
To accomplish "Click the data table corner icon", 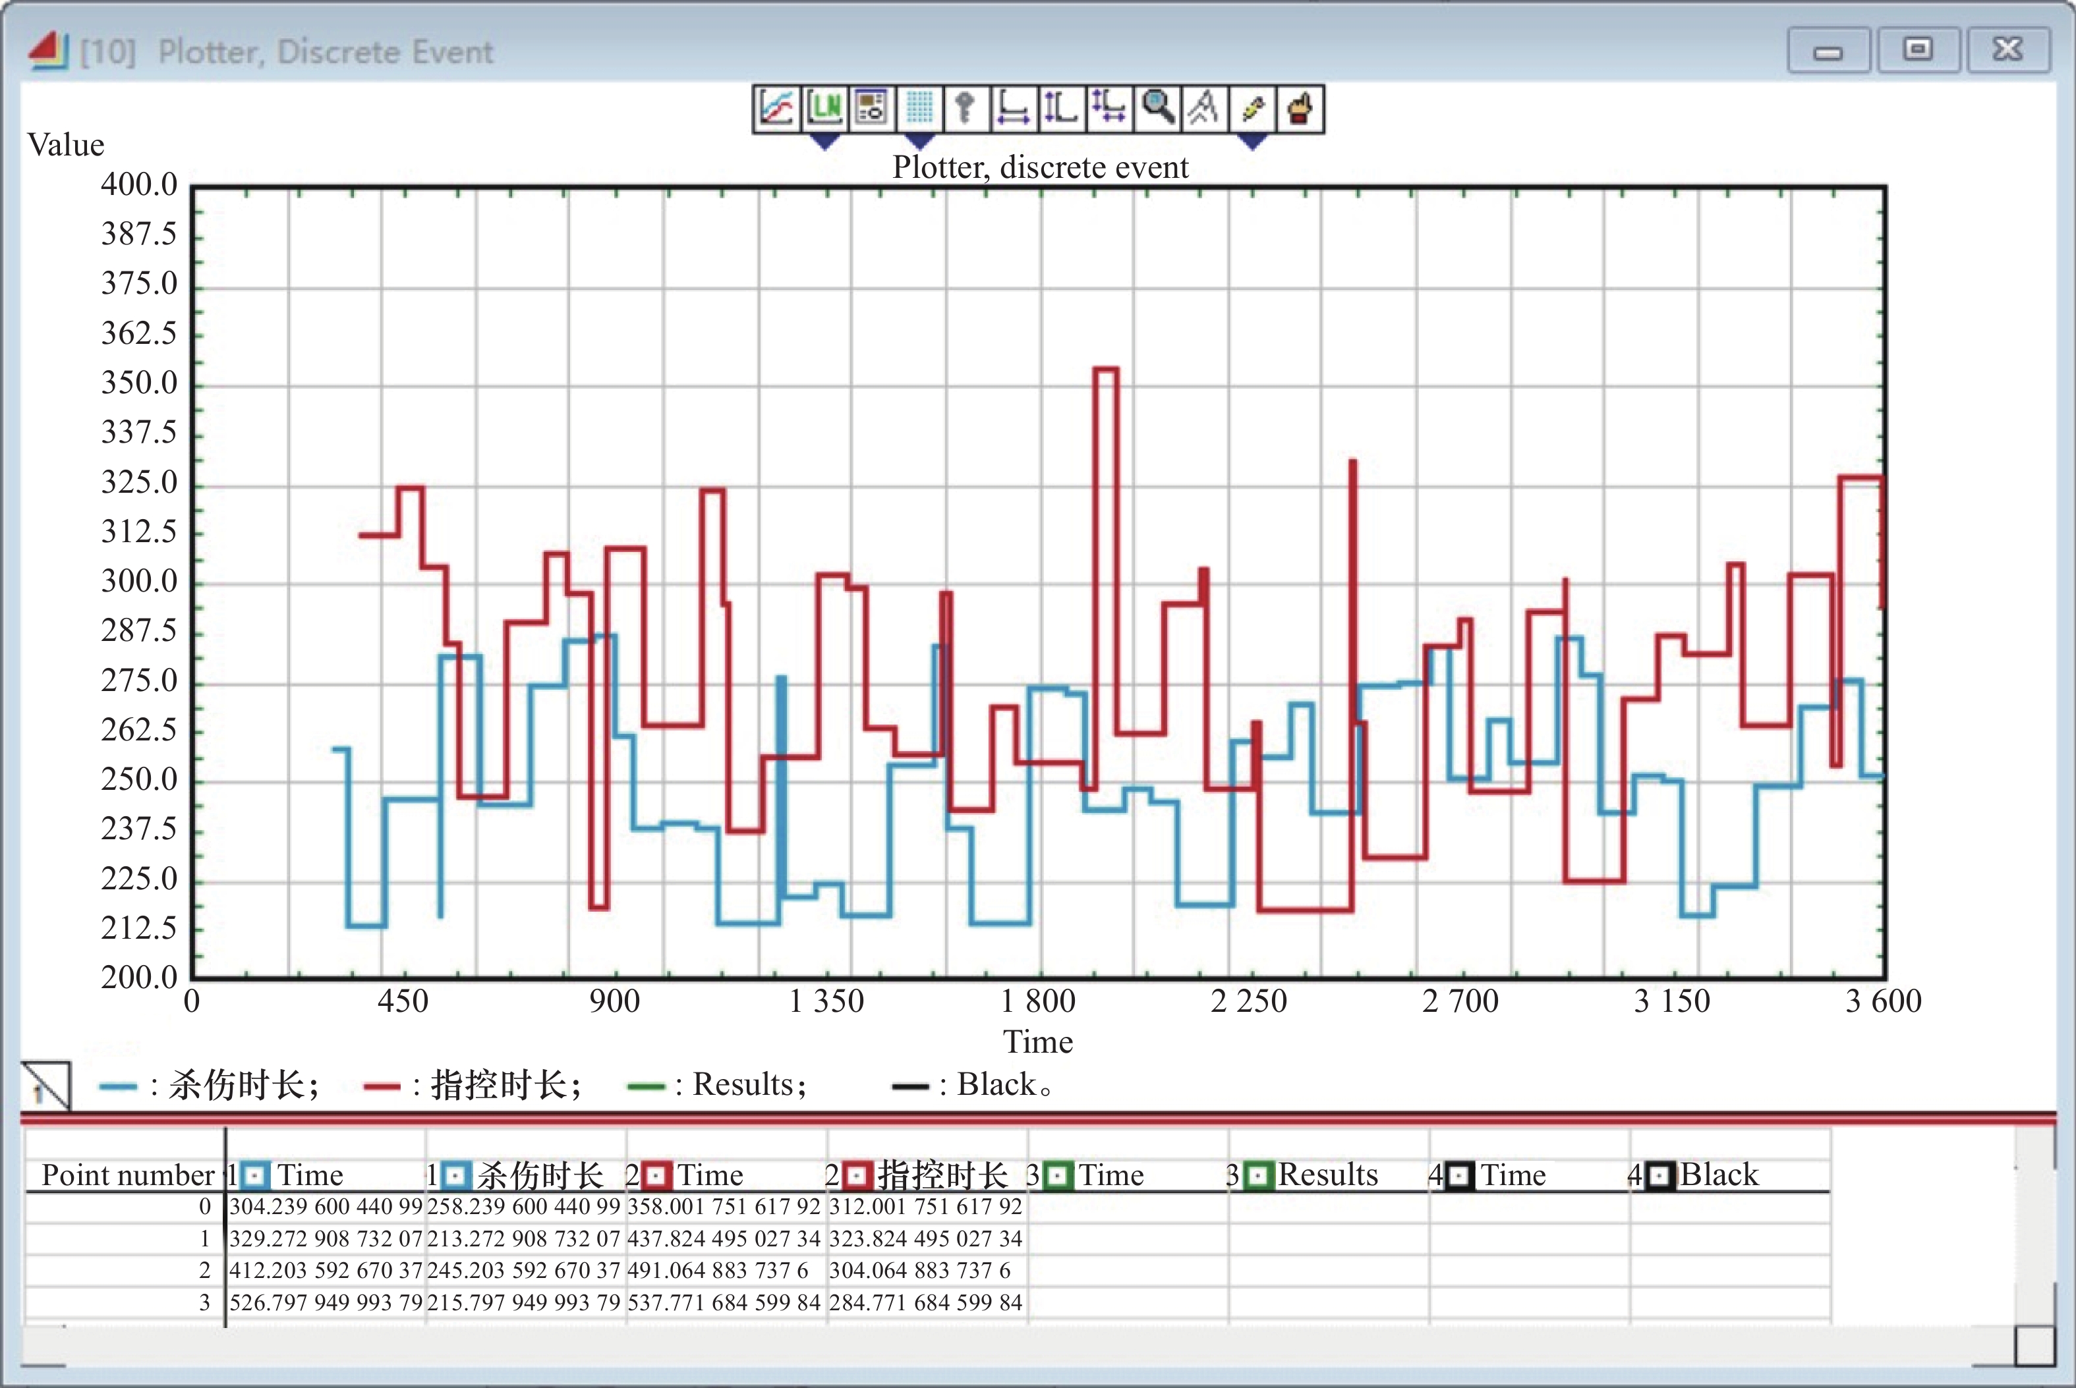I will (x=46, y=1084).
